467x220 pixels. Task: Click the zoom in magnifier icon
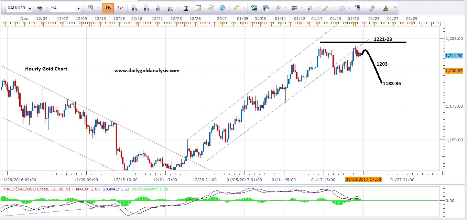pos(134,8)
